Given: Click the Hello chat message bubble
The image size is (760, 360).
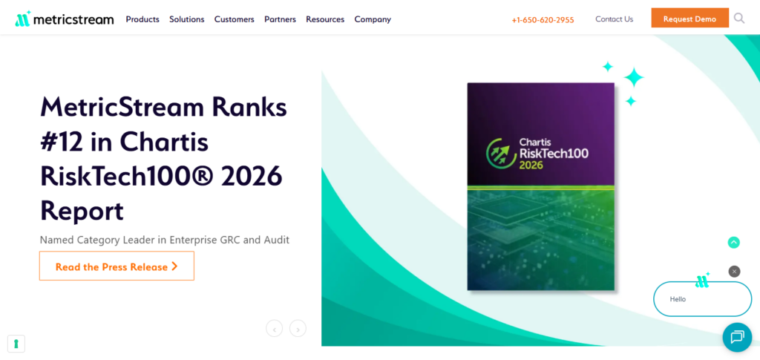Looking at the screenshot, I should pyautogui.click(x=701, y=299).
